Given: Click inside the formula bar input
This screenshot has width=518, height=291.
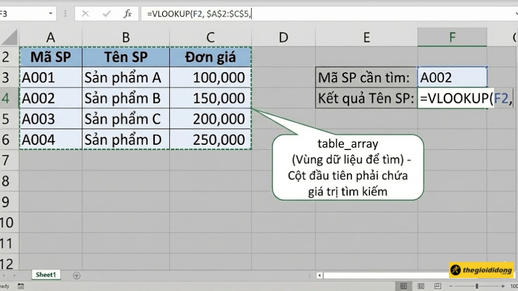Looking at the screenshot, I should pos(329,14).
